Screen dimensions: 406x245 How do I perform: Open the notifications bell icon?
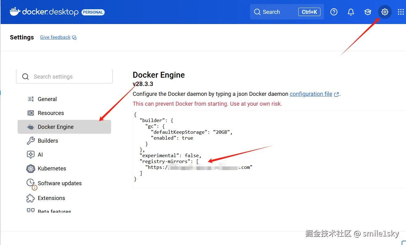click(x=351, y=12)
